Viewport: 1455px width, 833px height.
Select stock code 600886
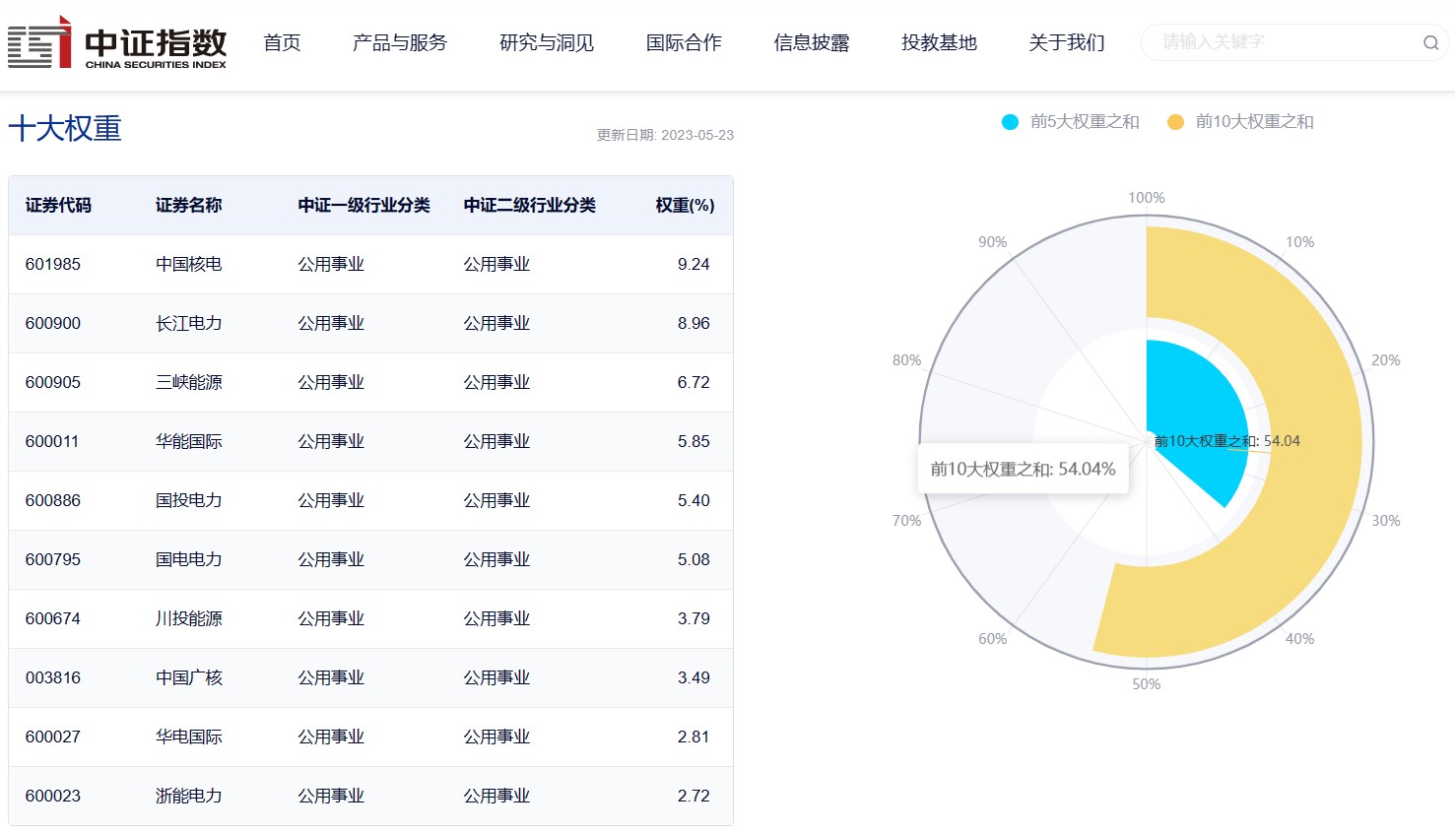(x=53, y=500)
